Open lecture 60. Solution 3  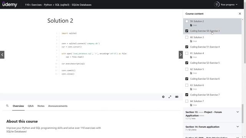pos(197,37)
